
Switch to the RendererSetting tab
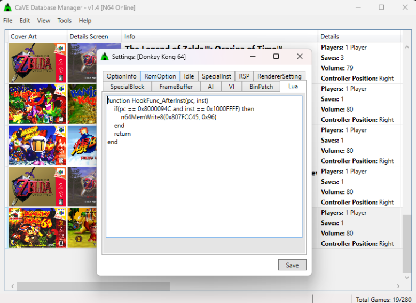[x=279, y=76]
